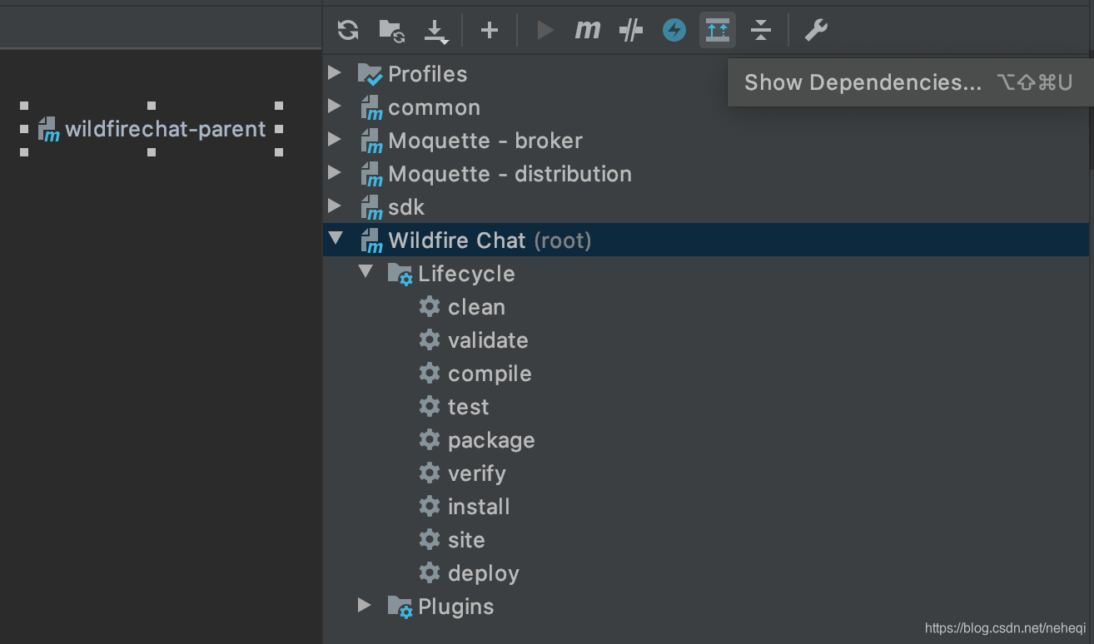Viewport: 1094px width, 644px height.
Task: Toggle Offline Mode icon in Maven toolbar
Action: 631,31
